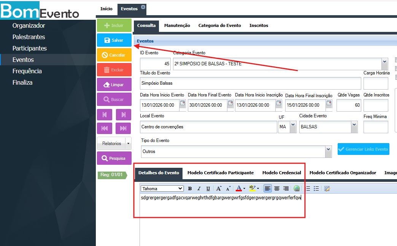397x246 pixels.
Task: Toggle bold formatting in the editor
Action: coord(190,189)
